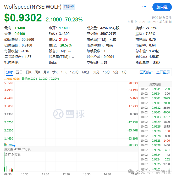Screen dimensions: 176x179
Task: Click the 70.93% top percent axis label
Action: 133,83
